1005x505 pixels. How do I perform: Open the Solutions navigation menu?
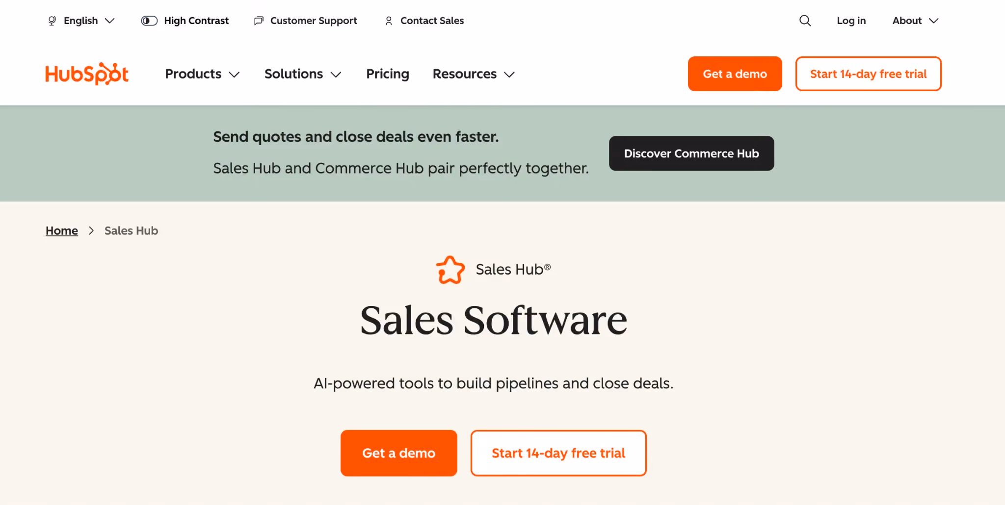tap(303, 74)
